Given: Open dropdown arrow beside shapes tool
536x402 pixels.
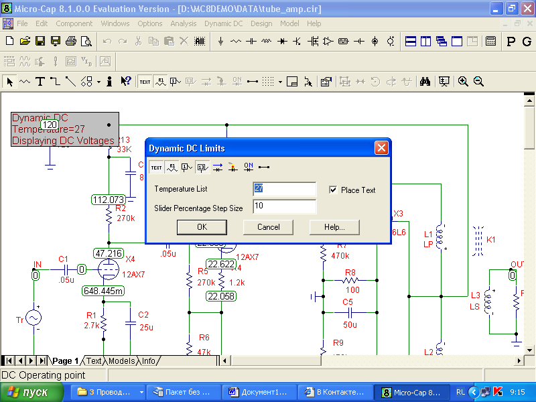Looking at the screenshot, I should click(x=98, y=82).
